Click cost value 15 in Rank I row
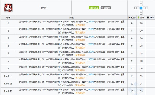Viewport: 155px width, 95px height. click(x=141, y=76)
